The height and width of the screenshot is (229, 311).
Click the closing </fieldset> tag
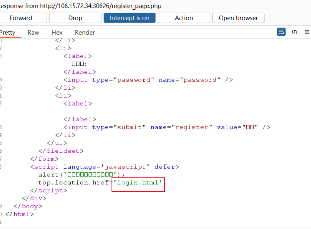coord(61,151)
